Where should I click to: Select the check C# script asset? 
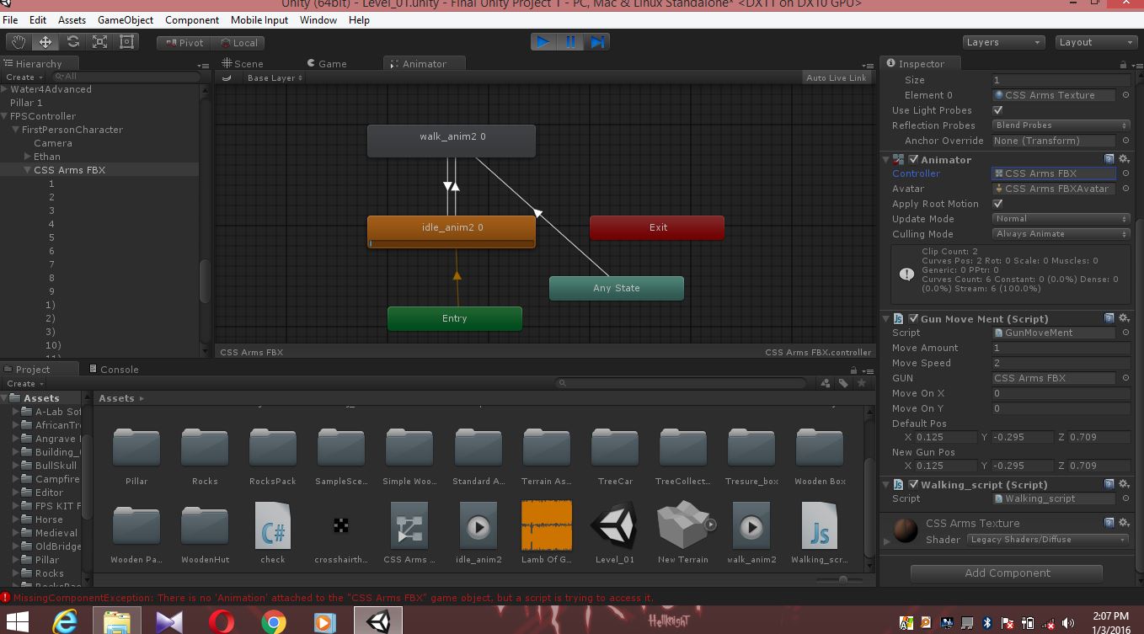click(x=273, y=532)
